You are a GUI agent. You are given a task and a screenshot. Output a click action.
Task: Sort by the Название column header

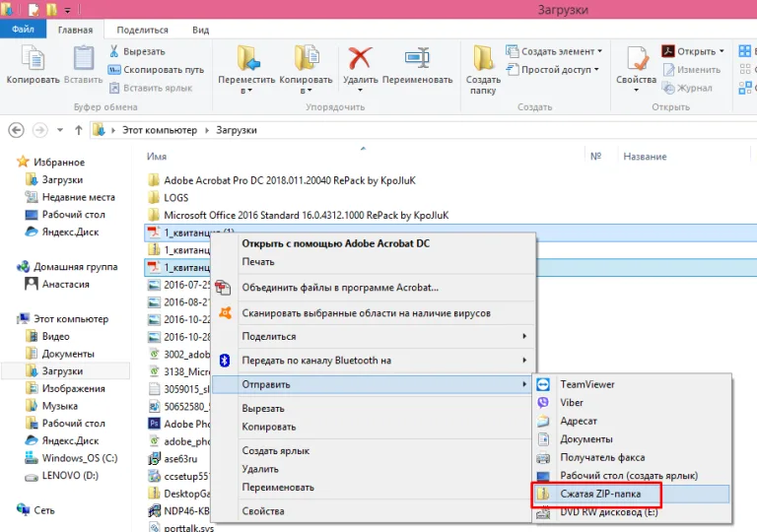pos(645,157)
